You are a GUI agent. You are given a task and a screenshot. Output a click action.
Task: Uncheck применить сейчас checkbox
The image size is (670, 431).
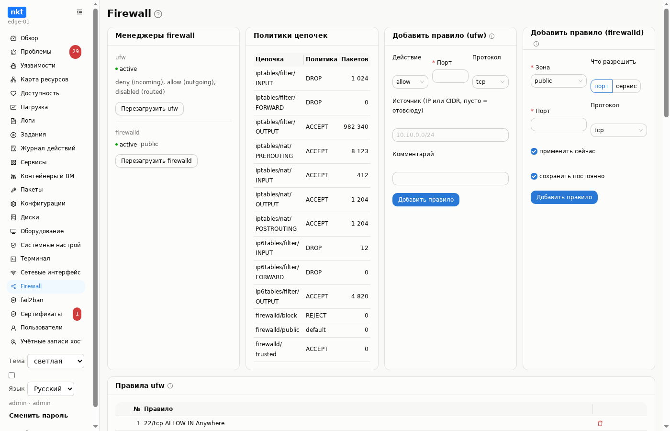(534, 151)
